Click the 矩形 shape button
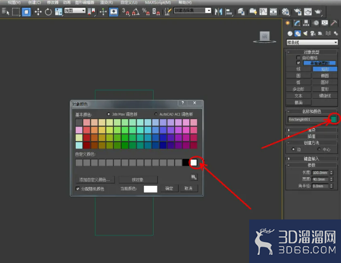This screenshot has height=263, width=341. [x=325, y=69]
